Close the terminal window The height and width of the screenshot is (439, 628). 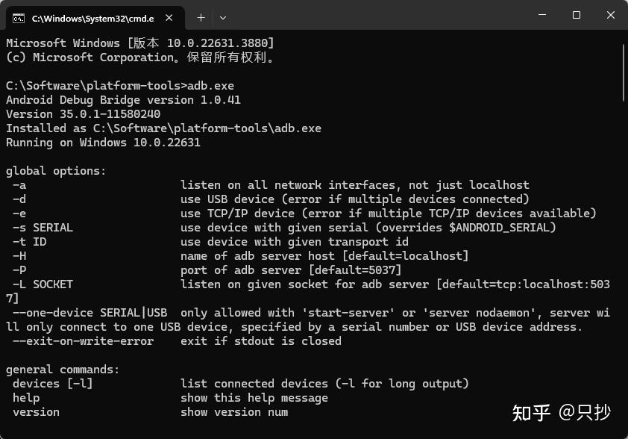tap(610, 15)
